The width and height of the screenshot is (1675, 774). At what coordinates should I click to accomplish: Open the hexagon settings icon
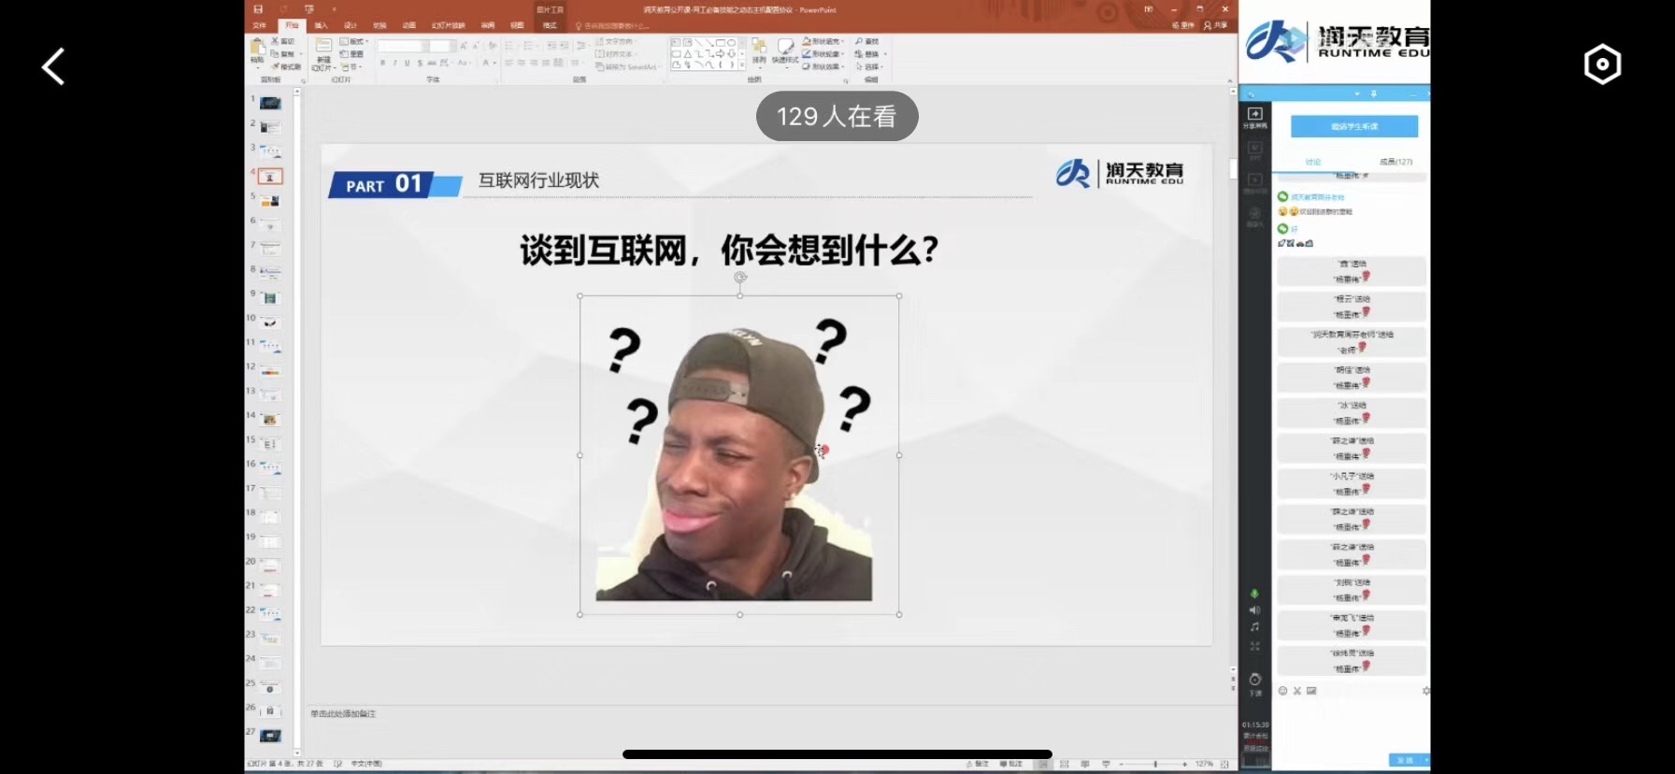click(x=1602, y=64)
